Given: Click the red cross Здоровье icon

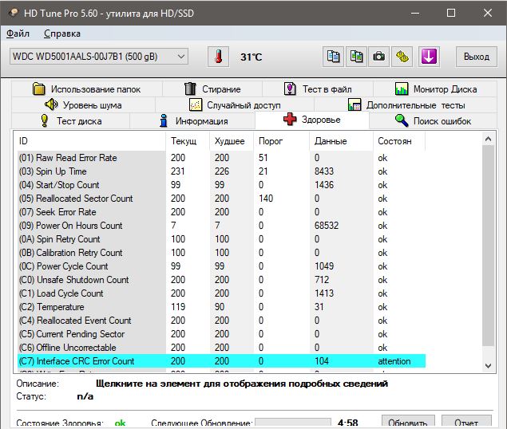Looking at the screenshot, I should tap(290, 119).
